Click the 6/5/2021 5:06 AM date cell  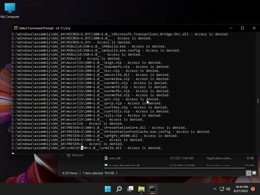pos(182,158)
